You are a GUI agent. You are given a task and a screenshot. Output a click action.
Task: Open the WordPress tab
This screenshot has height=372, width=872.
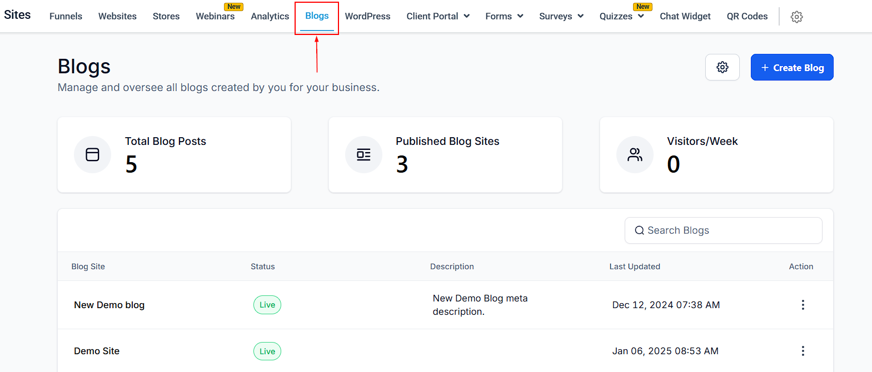tap(367, 16)
